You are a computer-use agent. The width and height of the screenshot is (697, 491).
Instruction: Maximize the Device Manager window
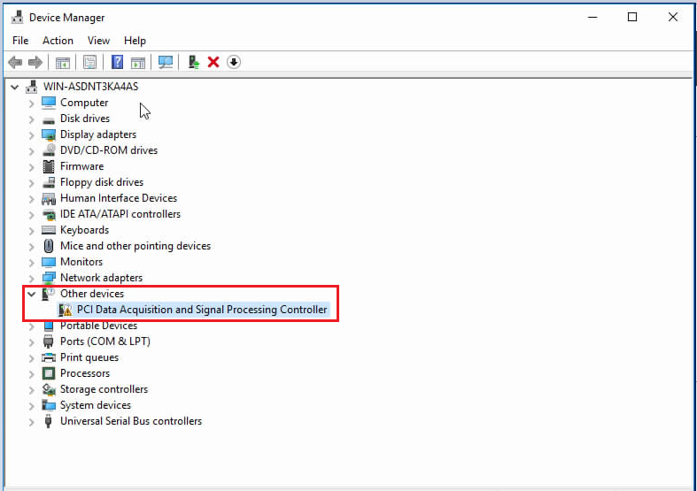click(632, 18)
